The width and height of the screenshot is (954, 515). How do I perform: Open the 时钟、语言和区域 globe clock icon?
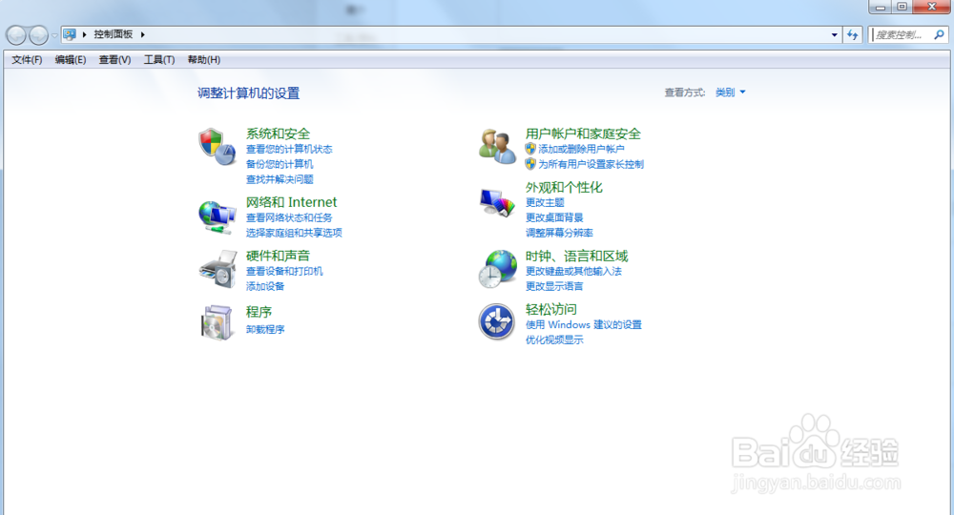coord(497,269)
